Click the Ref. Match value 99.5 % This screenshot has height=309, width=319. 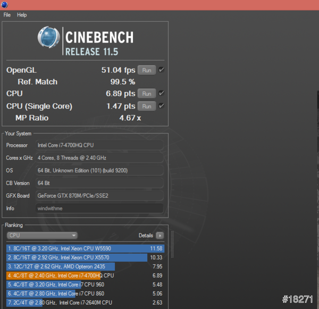pos(123,82)
